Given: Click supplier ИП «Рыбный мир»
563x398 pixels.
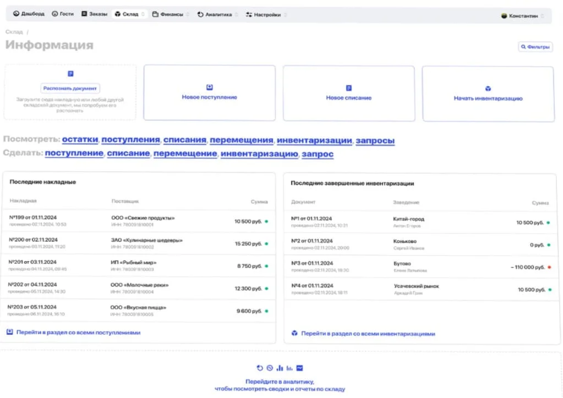Looking at the screenshot, I should click(134, 262).
